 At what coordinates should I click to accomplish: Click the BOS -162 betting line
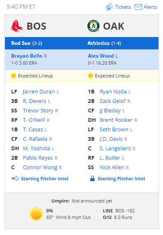125,211
